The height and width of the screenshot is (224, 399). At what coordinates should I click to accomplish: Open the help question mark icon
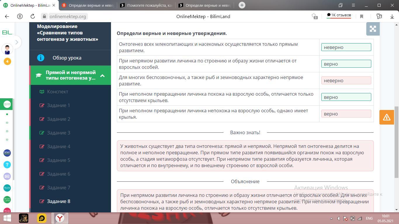coord(7,164)
